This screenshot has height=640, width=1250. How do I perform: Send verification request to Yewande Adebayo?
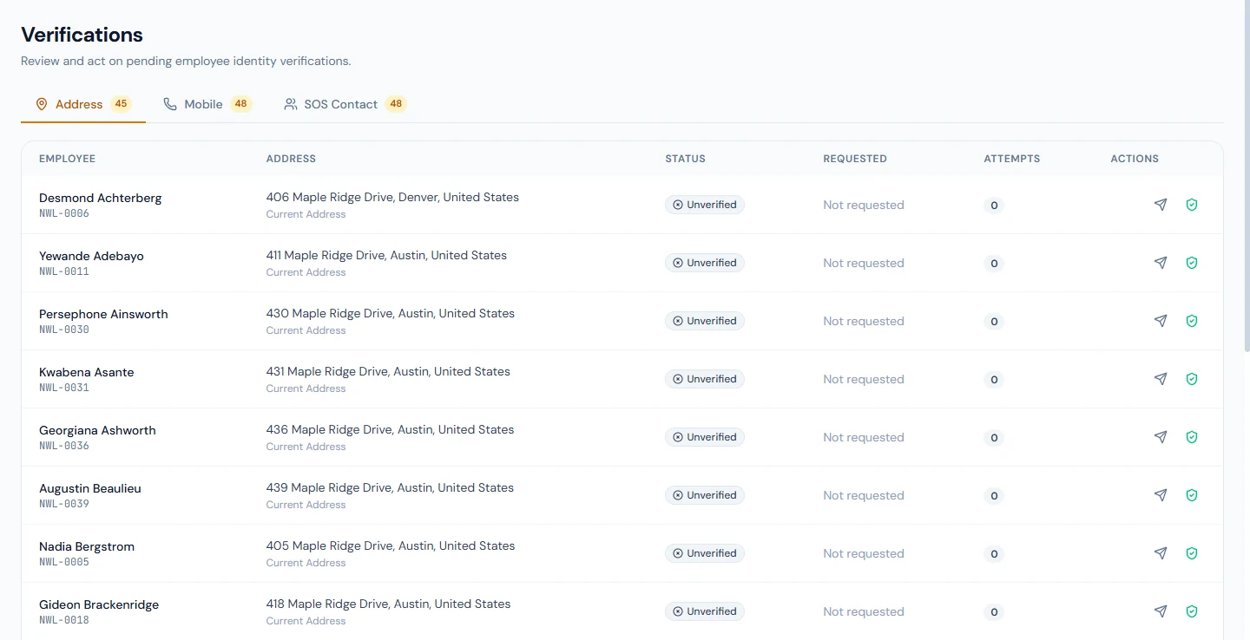click(x=1161, y=263)
